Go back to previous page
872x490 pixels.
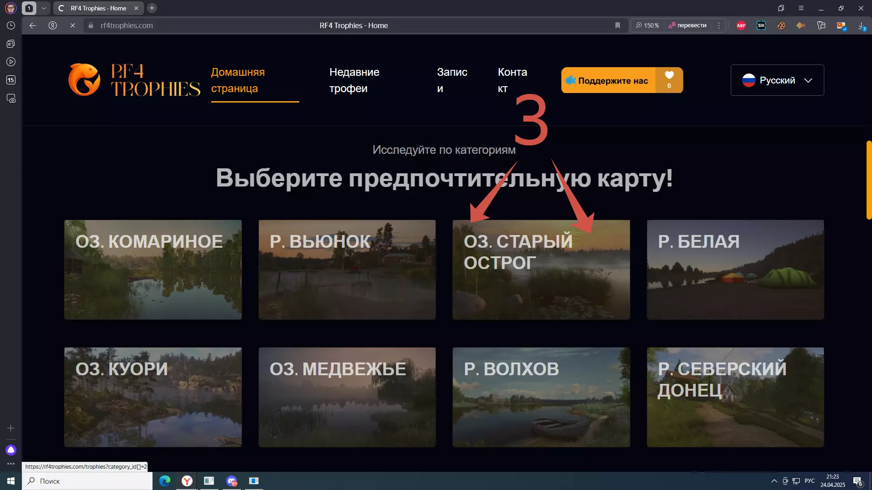pyautogui.click(x=33, y=25)
